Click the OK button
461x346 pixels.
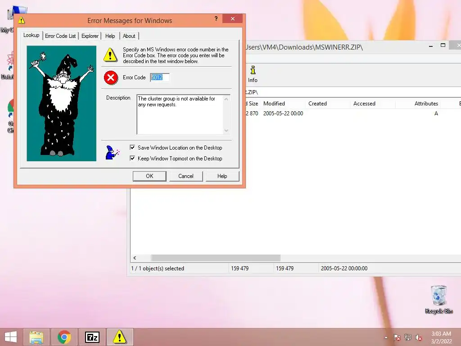coord(149,176)
